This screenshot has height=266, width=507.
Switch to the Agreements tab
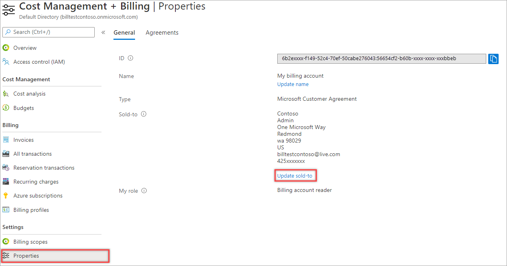pos(162,32)
